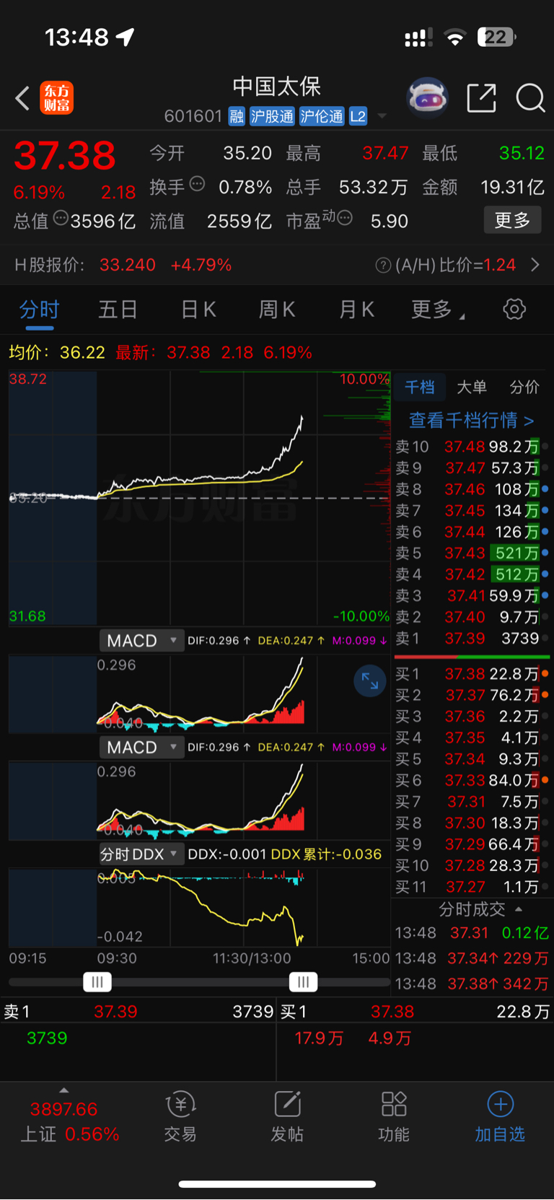Open second MACD indicator dropdown
Image resolution: width=554 pixels, height=1200 pixels.
pyautogui.click(x=142, y=748)
